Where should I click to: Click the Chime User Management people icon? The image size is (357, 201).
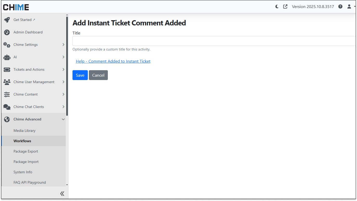coord(7,82)
